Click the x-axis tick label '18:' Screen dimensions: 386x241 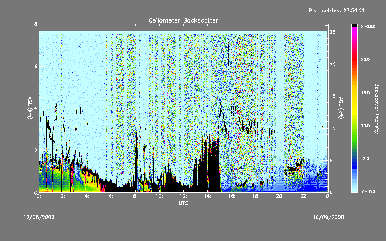point(256,196)
